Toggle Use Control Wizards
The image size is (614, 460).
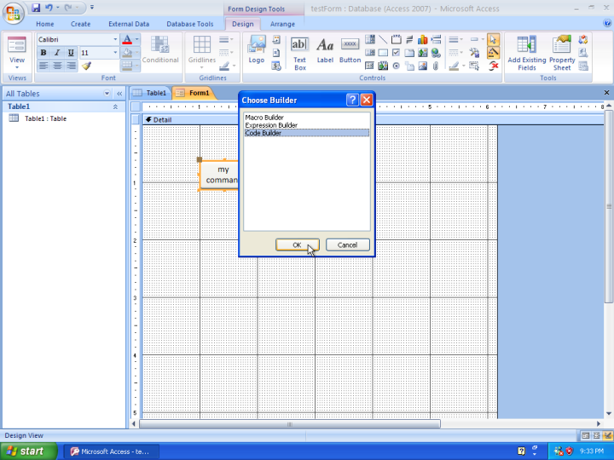click(494, 53)
